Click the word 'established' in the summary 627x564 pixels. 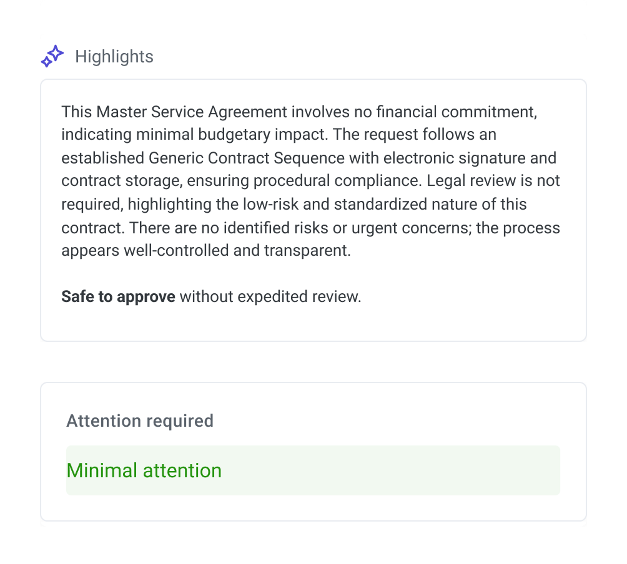coord(102,158)
